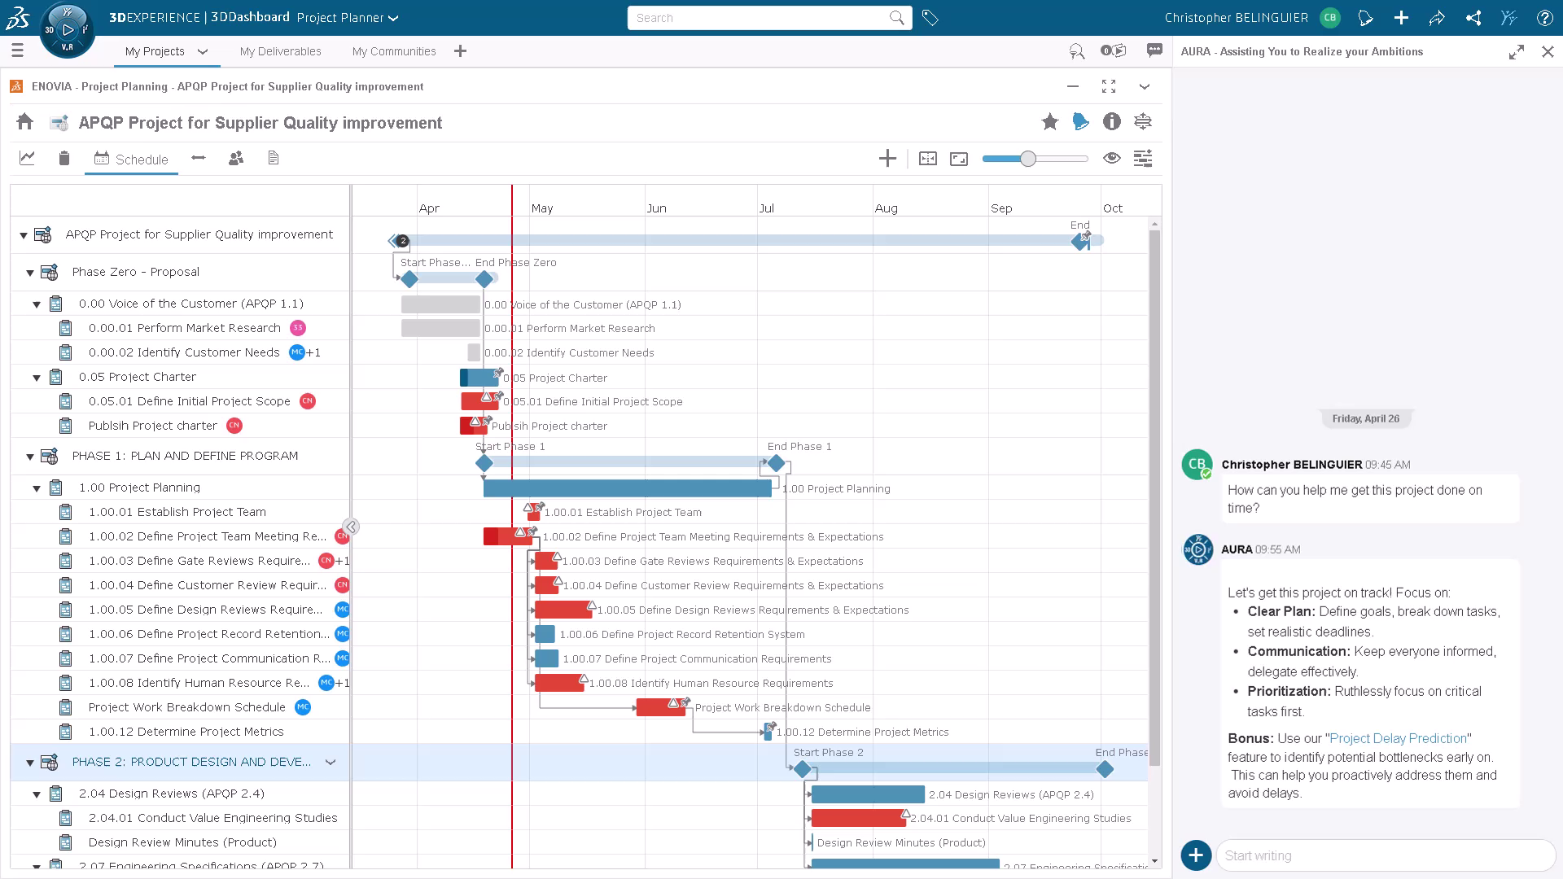
Task: Select the My Communities tab
Action: (x=394, y=51)
